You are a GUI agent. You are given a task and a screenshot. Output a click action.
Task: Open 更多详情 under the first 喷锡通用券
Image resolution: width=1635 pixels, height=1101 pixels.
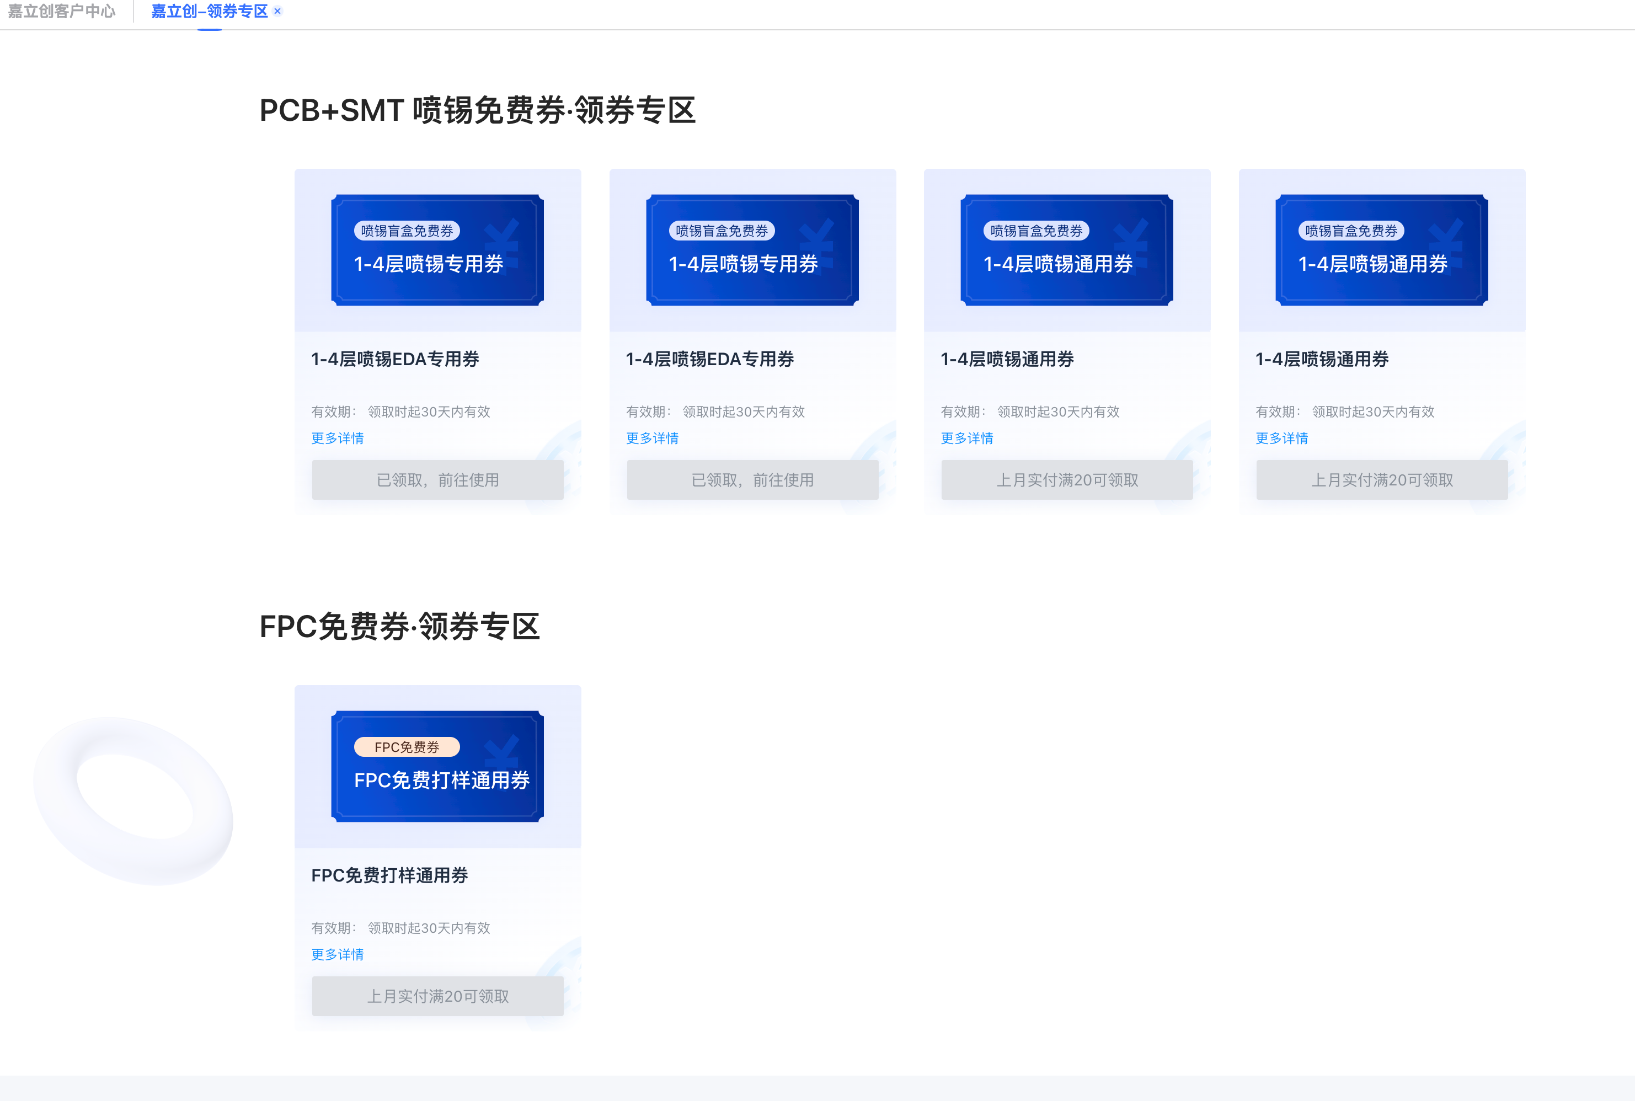[966, 437]
